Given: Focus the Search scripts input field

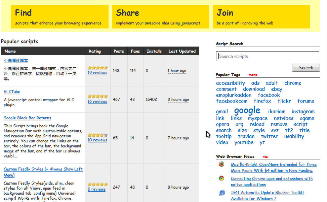Looking at the screenshot, I should tap(267, 56).
